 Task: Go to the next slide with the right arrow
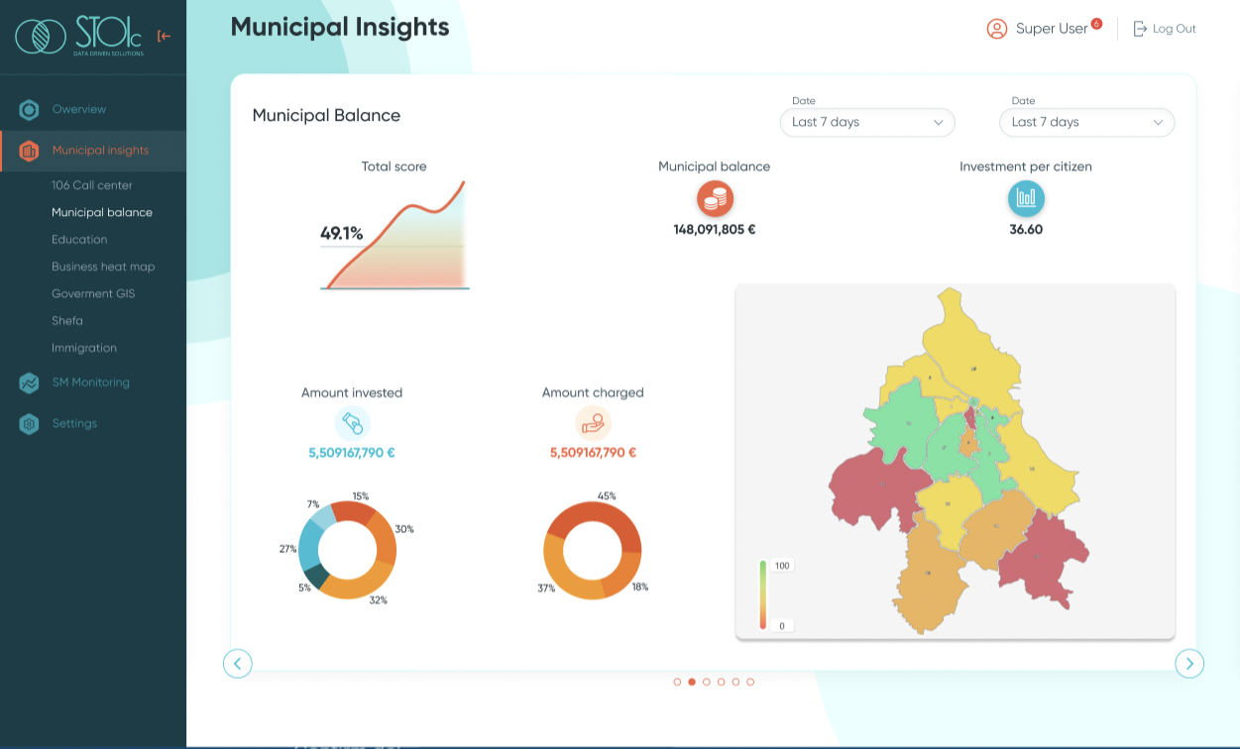click(x=1189, y=663)
